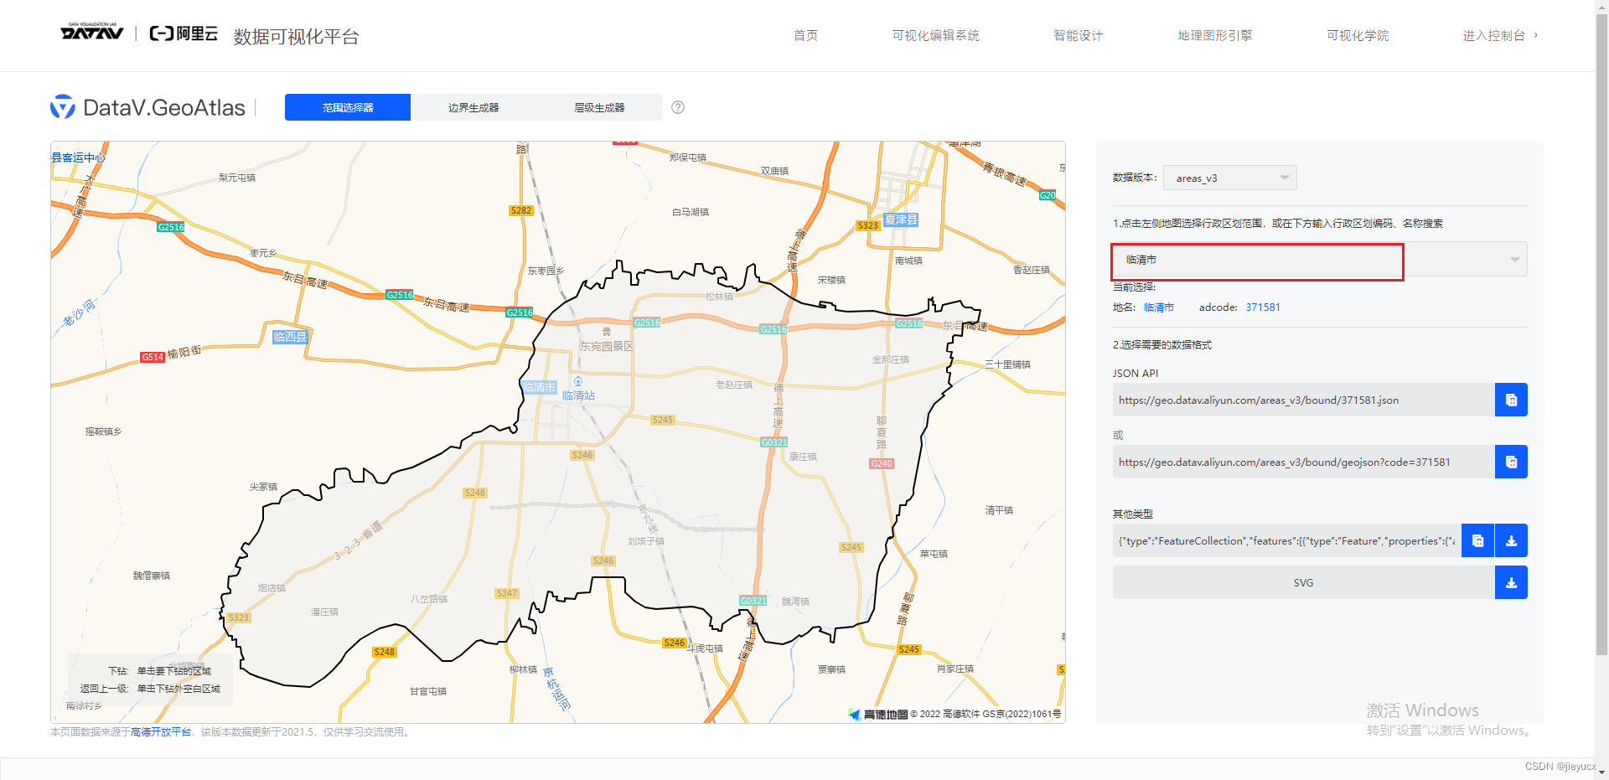Click the SVG export button
Viewport: 1609px width, 780px height.
(x=1511, y=582)
